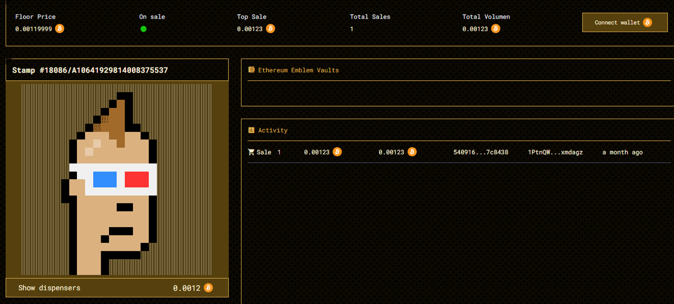Click the Floor Price label
The height and width of the screenshot is (304, 674).
coord(35,17)
